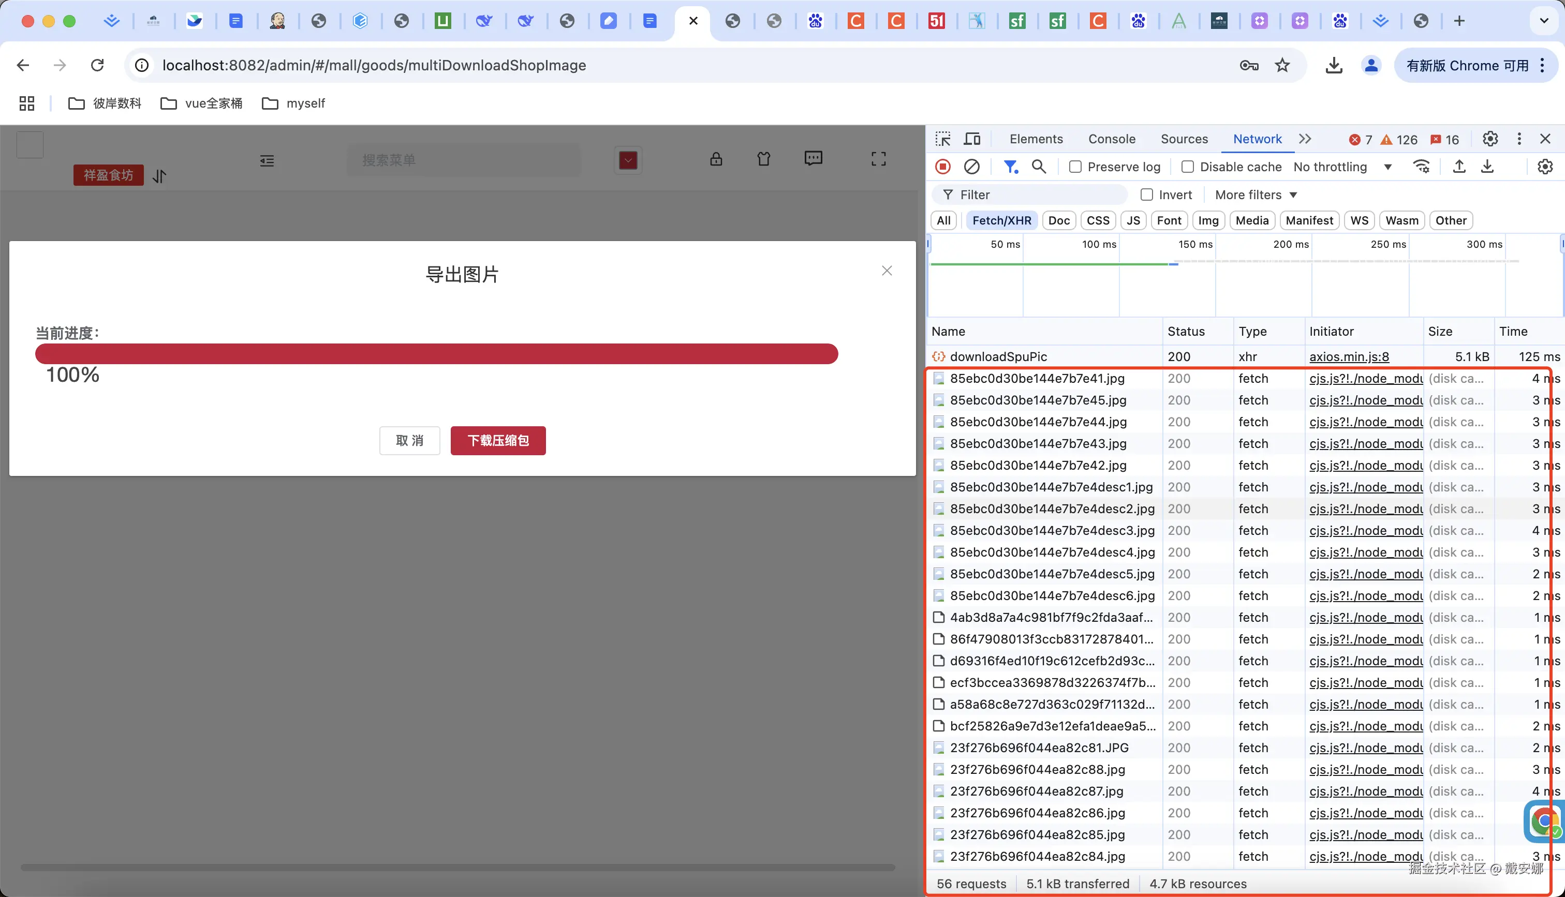Switch to the Console tab
This screenshot has height=897, width=1565.
tap(1112, 139)
